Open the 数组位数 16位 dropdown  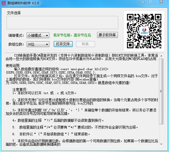coord(38,44)
